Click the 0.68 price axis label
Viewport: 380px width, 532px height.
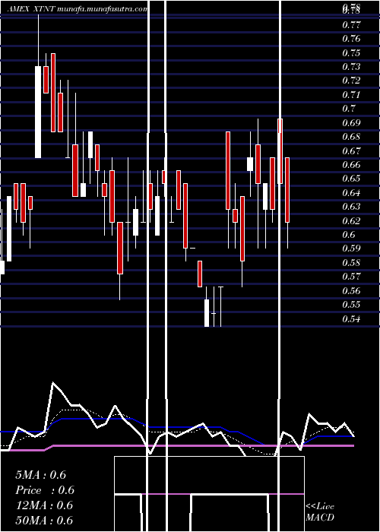(x=351, y=137)
